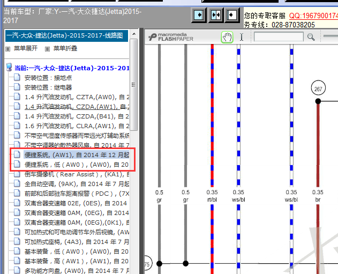This screenshot has width=338, height=274.
Task: Open 倒车摄像机（Rear Assist）(KA1) entry
Action: (x=77, y=174)
